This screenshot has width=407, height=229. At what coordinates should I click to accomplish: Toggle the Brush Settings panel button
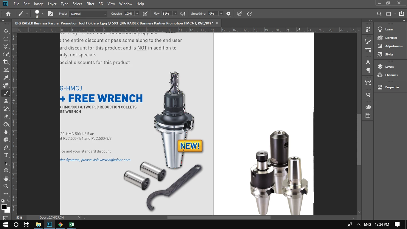pyautogui.click(x=51, y=14)
